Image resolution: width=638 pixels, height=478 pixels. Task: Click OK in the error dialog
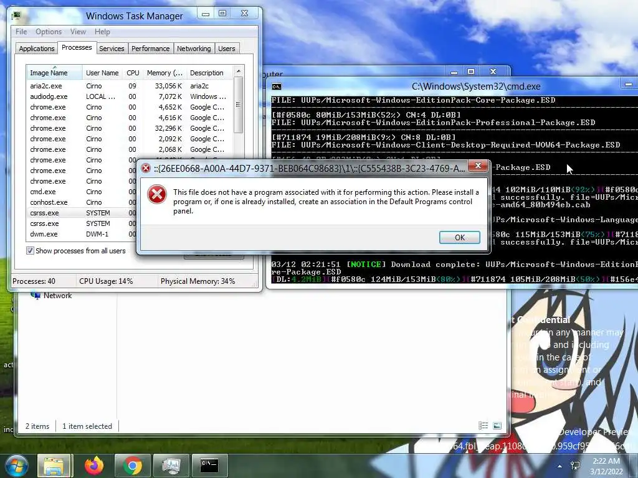click(x=459, y=237)
